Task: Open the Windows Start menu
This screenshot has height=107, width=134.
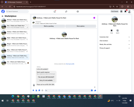Action: (2, 101)
